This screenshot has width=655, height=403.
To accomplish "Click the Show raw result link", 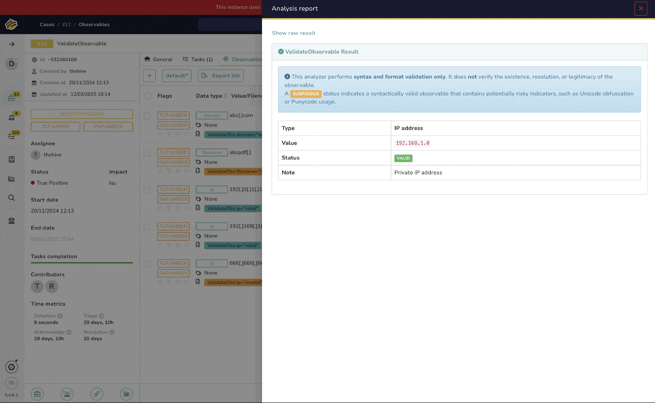I will click(x=293, y=33).
